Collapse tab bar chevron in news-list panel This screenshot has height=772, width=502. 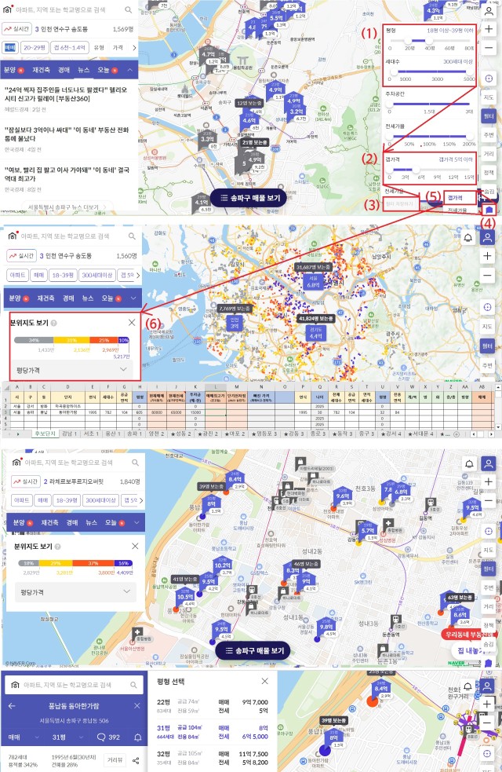pos(129,70)
